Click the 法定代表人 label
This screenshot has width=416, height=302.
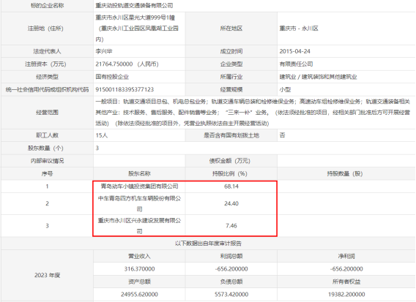point(47,51)
